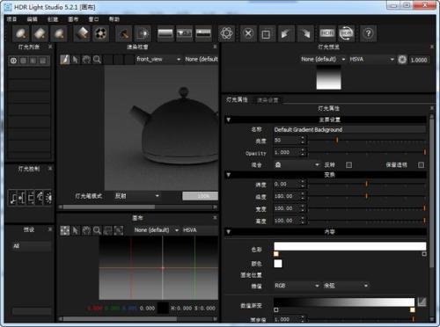Viewport: 440px width, 327px height.
Task: Enable the invert checkbox next to blend mode
Action: (348, 165)
